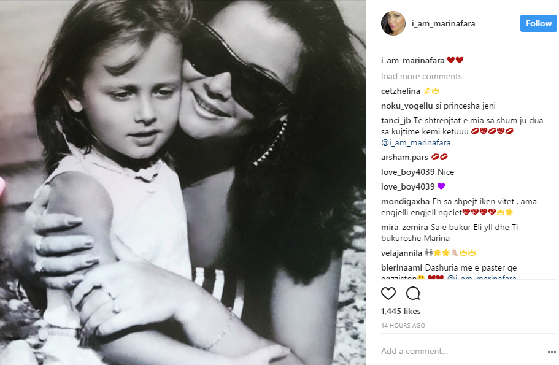Open tanci_jb commenter profile
The width and height of the screenshot is (559, 365).
pos(396,120)
